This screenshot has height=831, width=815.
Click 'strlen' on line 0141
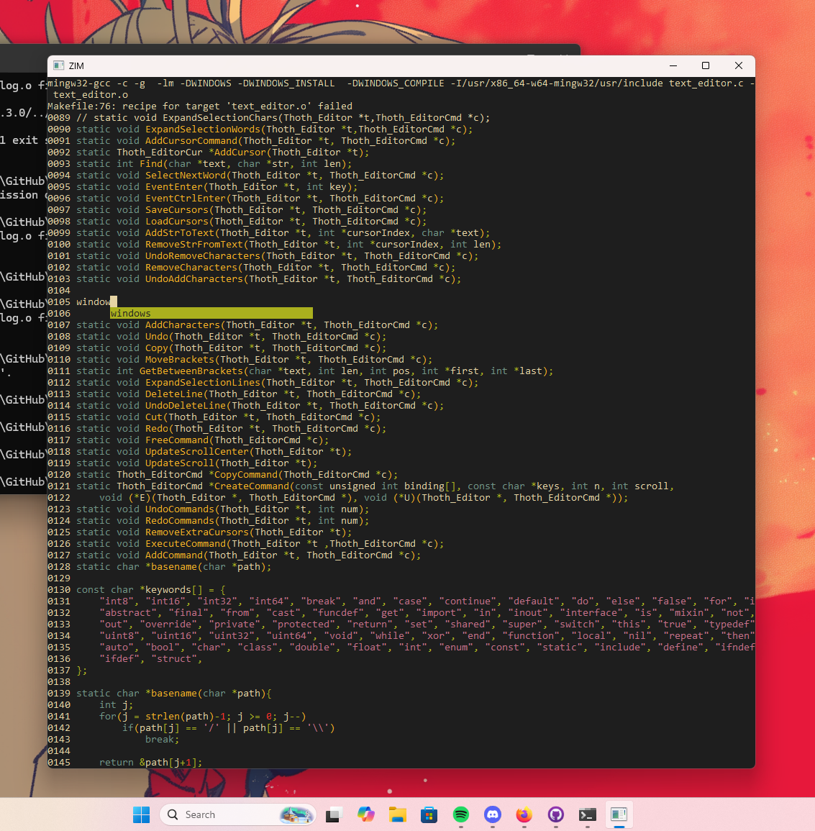(x=163, y=717)
